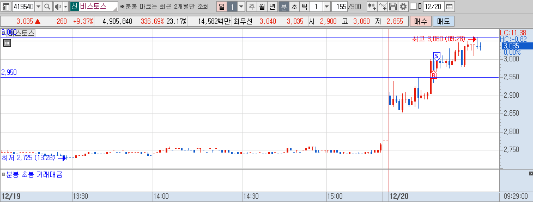Click the stock code 419540 input
This screenshot has height=202, width=533.
click(23, 6)
